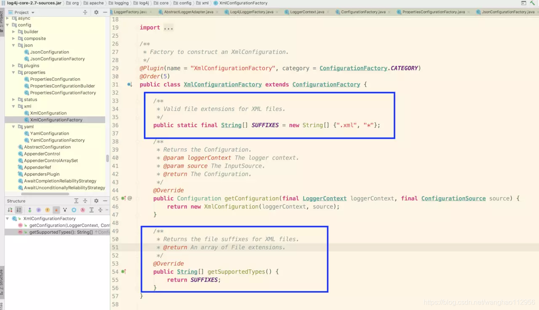
Task: Switch to Log4jLoggerFactory.java tab
Action: [251, 12]
